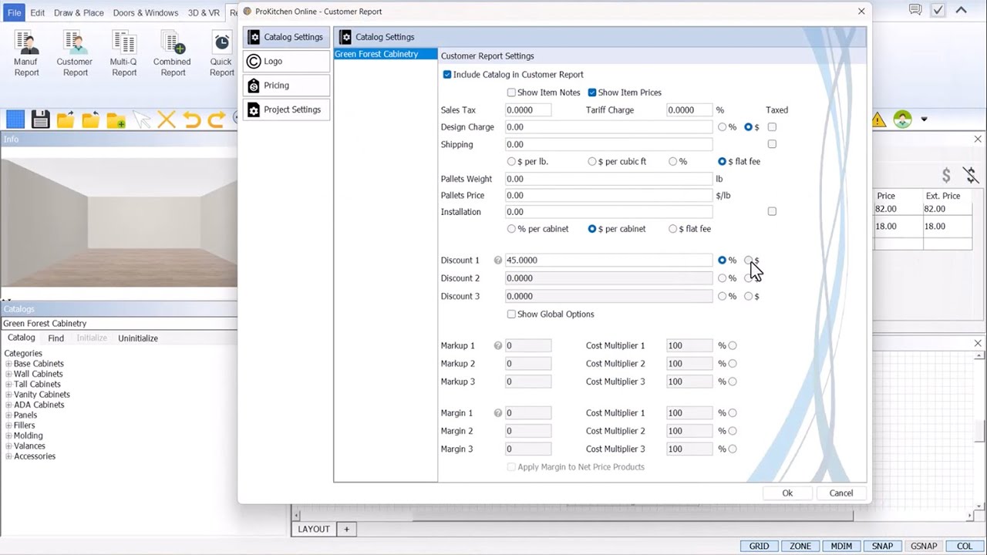Expand the Panels category
Viewport: 987px width, 555px height.
tap(8, 415)
